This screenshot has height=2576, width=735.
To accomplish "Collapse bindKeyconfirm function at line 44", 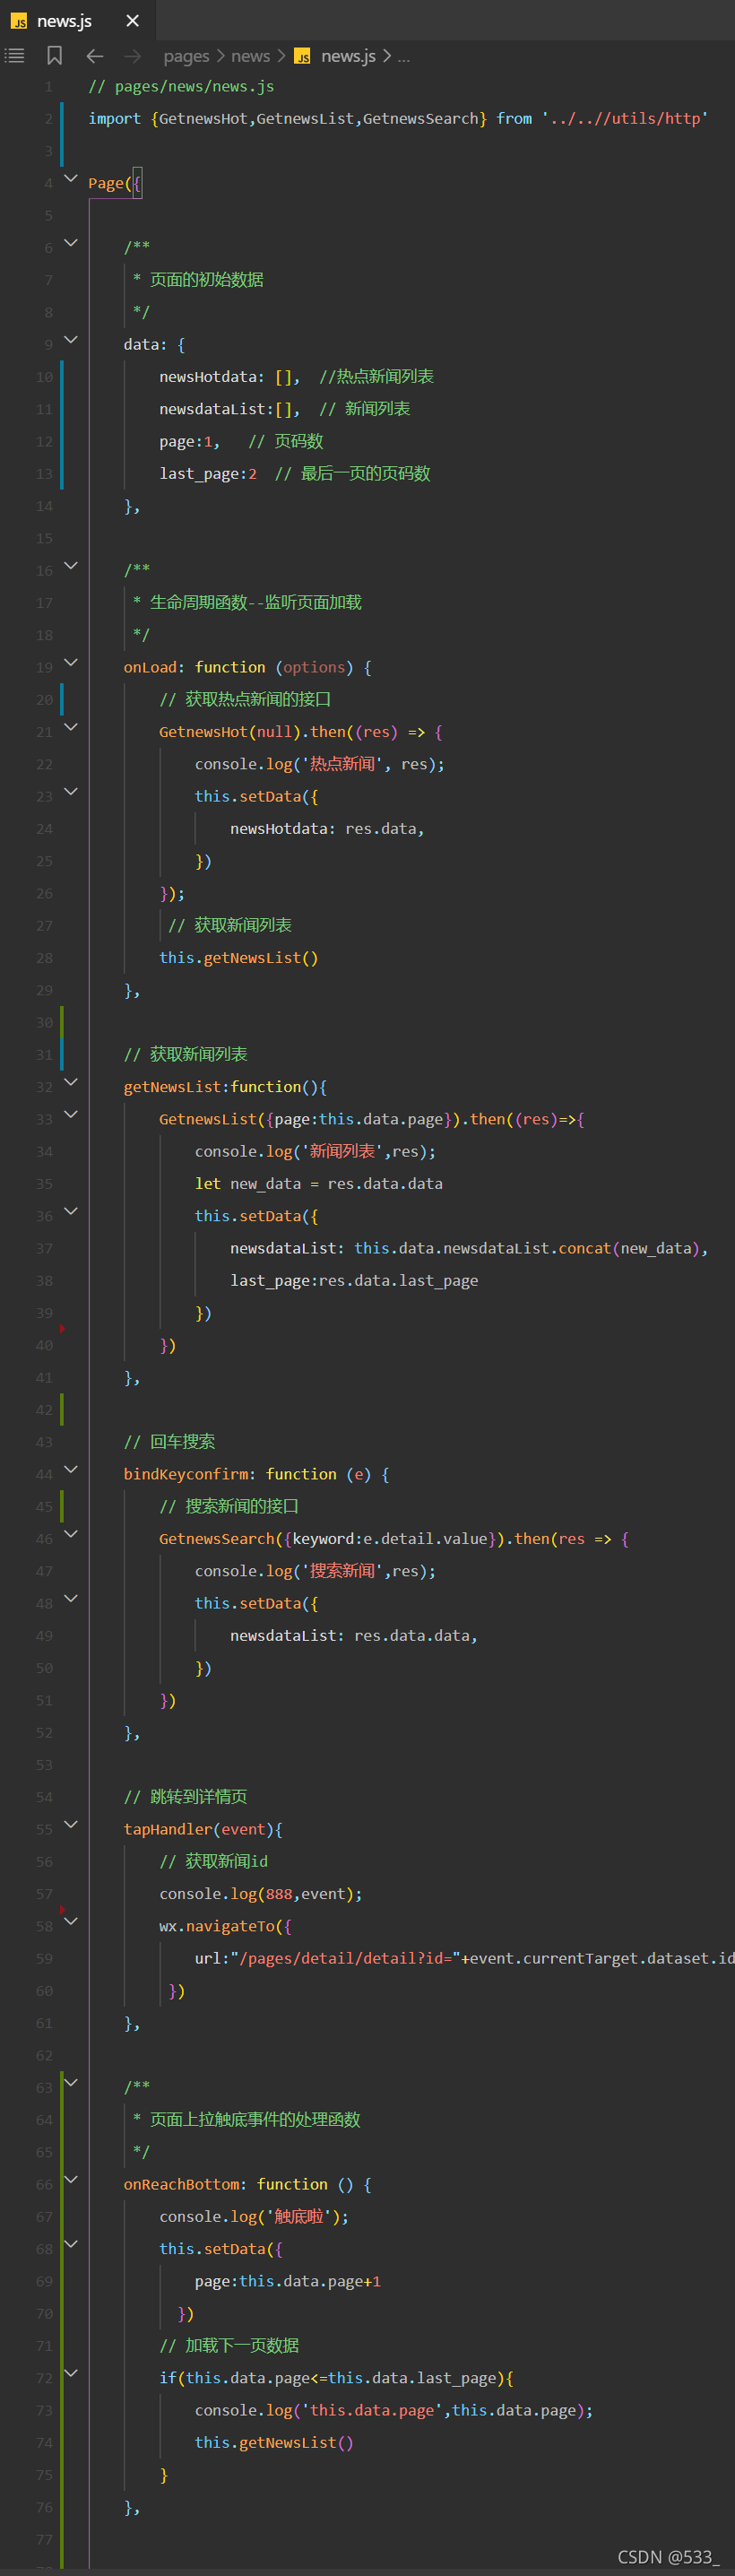I will click(71, 1469).
